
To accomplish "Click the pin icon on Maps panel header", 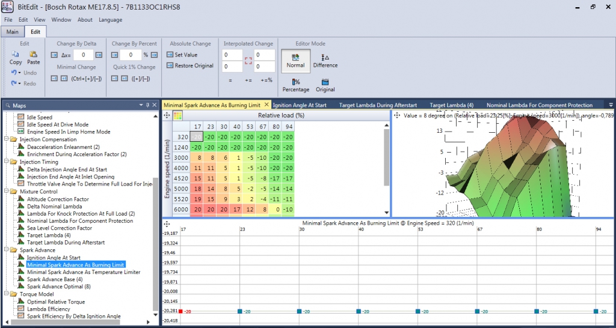I will tap(147, 105).
